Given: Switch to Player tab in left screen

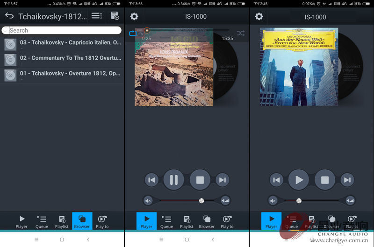Looking at the screenshot, I should coord(22,221).
